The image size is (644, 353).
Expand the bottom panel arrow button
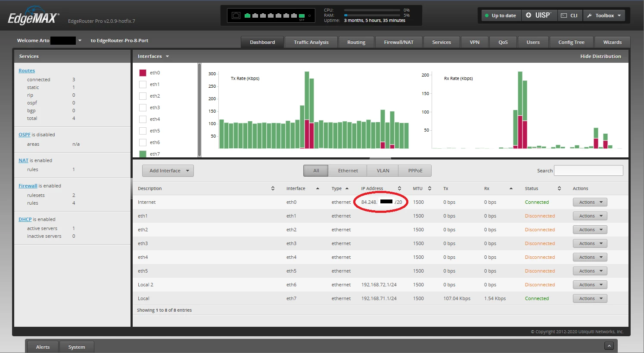tap(609, 346)
